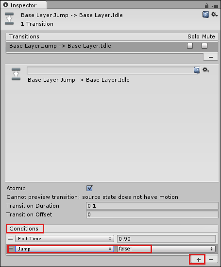
Task: Remove transition using minus button under Transitions list
Action: click(x=211, y=57)
